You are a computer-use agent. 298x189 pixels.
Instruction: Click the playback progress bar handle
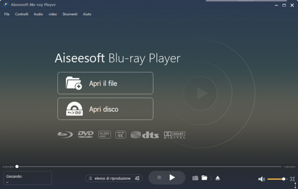pyautogui.click(x=17, y=167)
